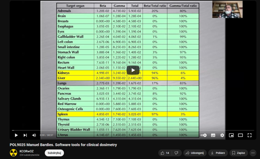The height and width of the screenshot is (159, 260).
Task: Turn on subtitles for the video
Action: [213, 135]
